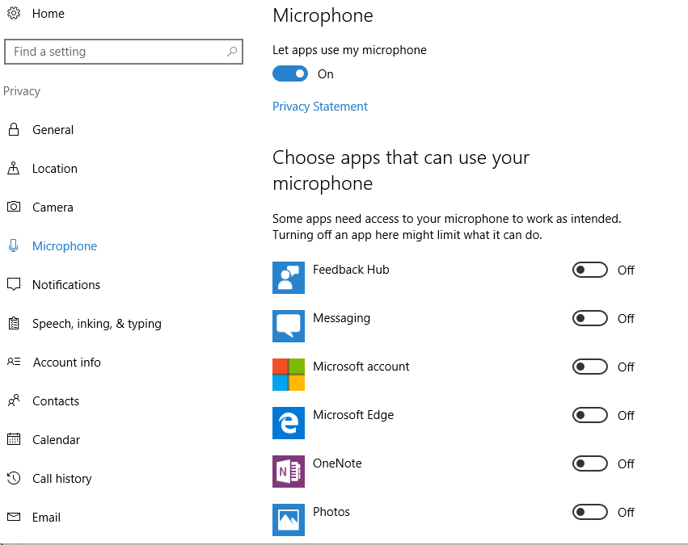Image resolution: width=688 pixels, height=545 pixels.
Task: Enable microphone for Feedback Hub
Action: coord(589,270)
